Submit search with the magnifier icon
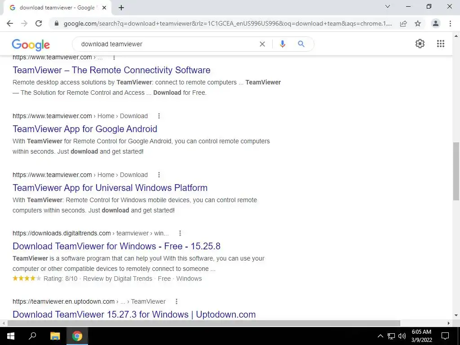Image resolution: width=460 pixels, height=345 pixels. (x=301, y=44)
